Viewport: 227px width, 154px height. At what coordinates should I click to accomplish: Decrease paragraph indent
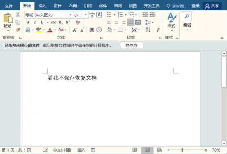point(145,15)
